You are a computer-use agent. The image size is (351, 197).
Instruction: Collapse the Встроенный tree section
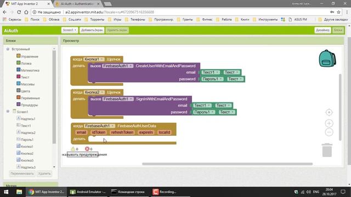click(8, 49)
